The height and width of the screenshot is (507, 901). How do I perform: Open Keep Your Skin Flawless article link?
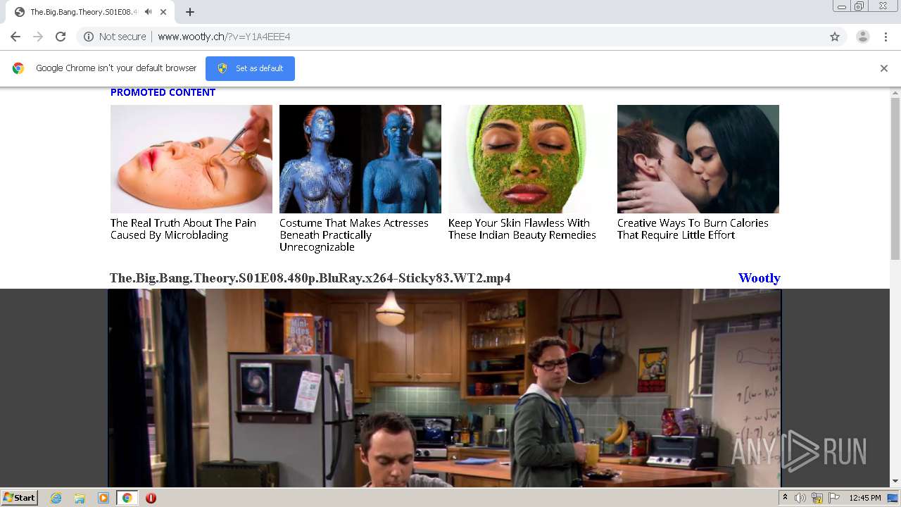coord(522,229)
